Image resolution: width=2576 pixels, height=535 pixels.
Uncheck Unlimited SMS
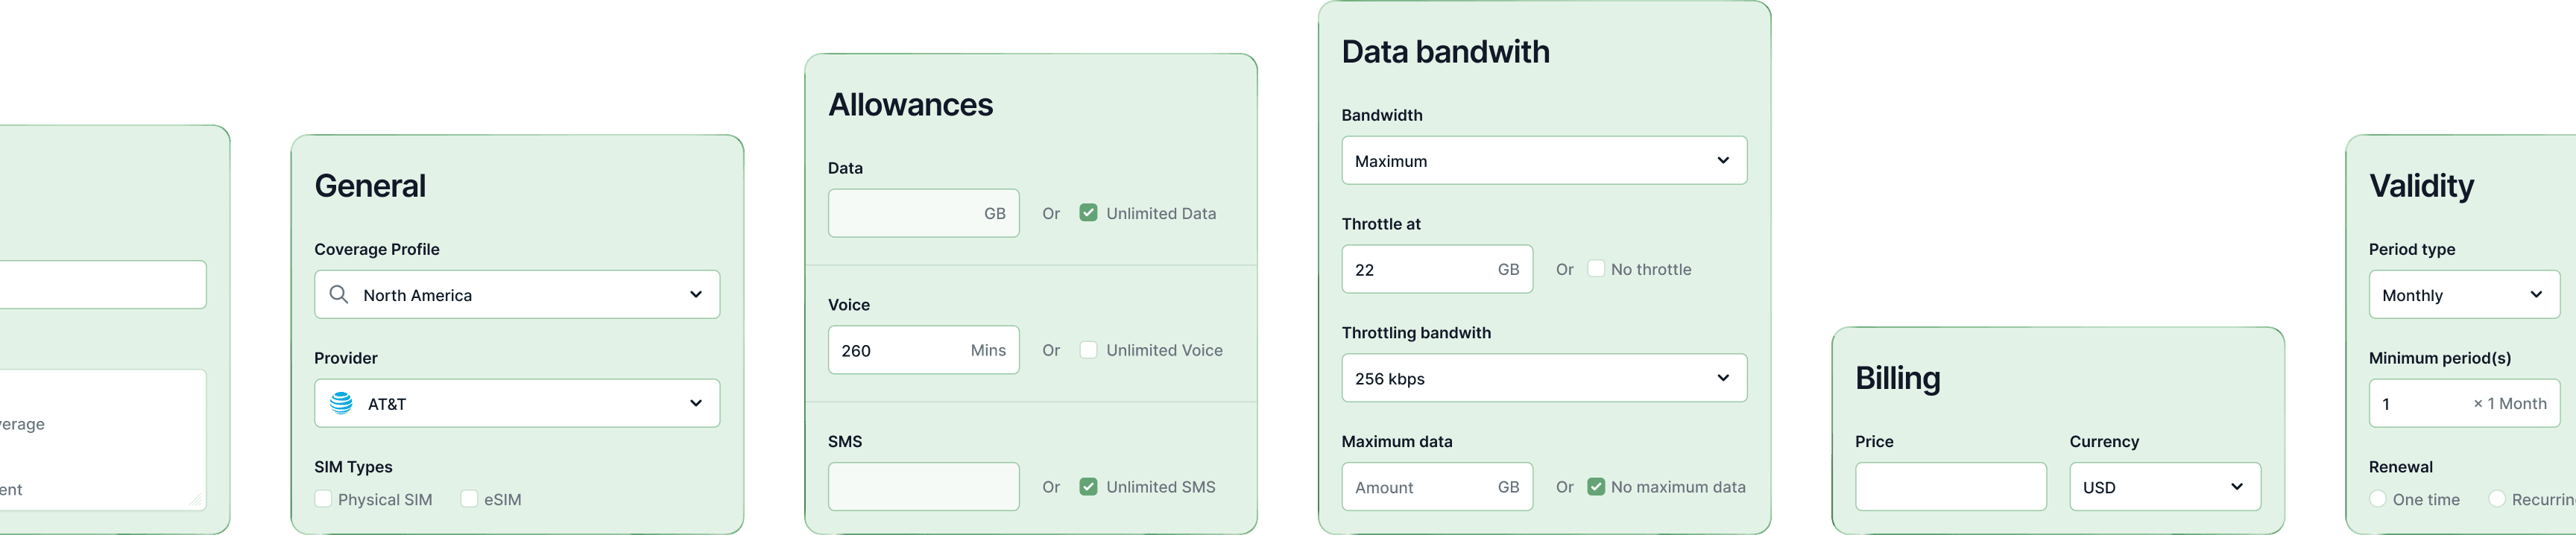(x=1088, y=487)
